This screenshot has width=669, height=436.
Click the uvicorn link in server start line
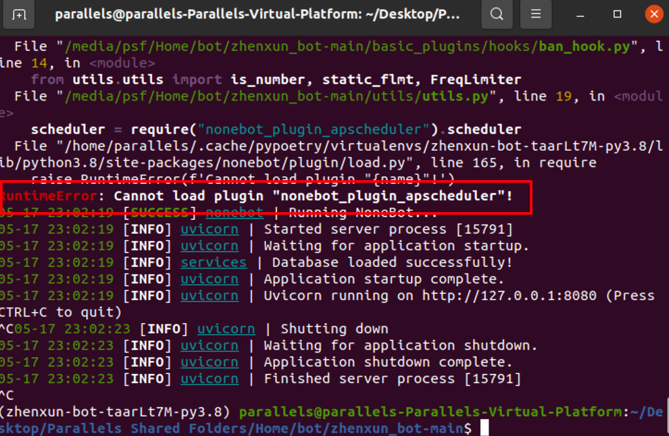(209, 229)
